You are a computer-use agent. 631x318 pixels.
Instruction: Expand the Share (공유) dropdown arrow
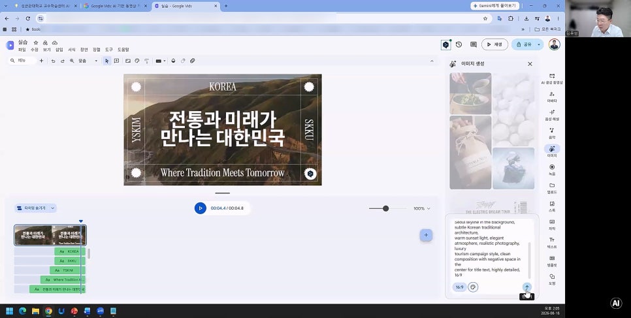click(x=539, y=44)
